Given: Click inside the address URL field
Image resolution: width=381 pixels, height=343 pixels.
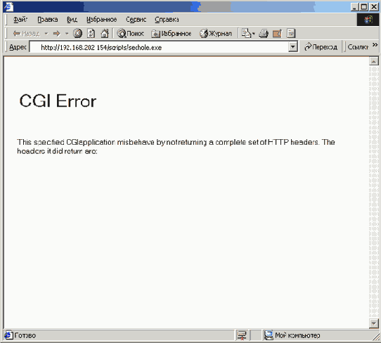Looking at the screenshot, I should pos(159,47).
